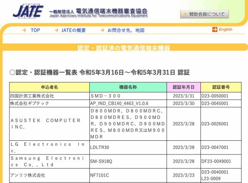248x183 pixels.
Task: Select the SM-S918Q device cell
Action: coord(128,161)
